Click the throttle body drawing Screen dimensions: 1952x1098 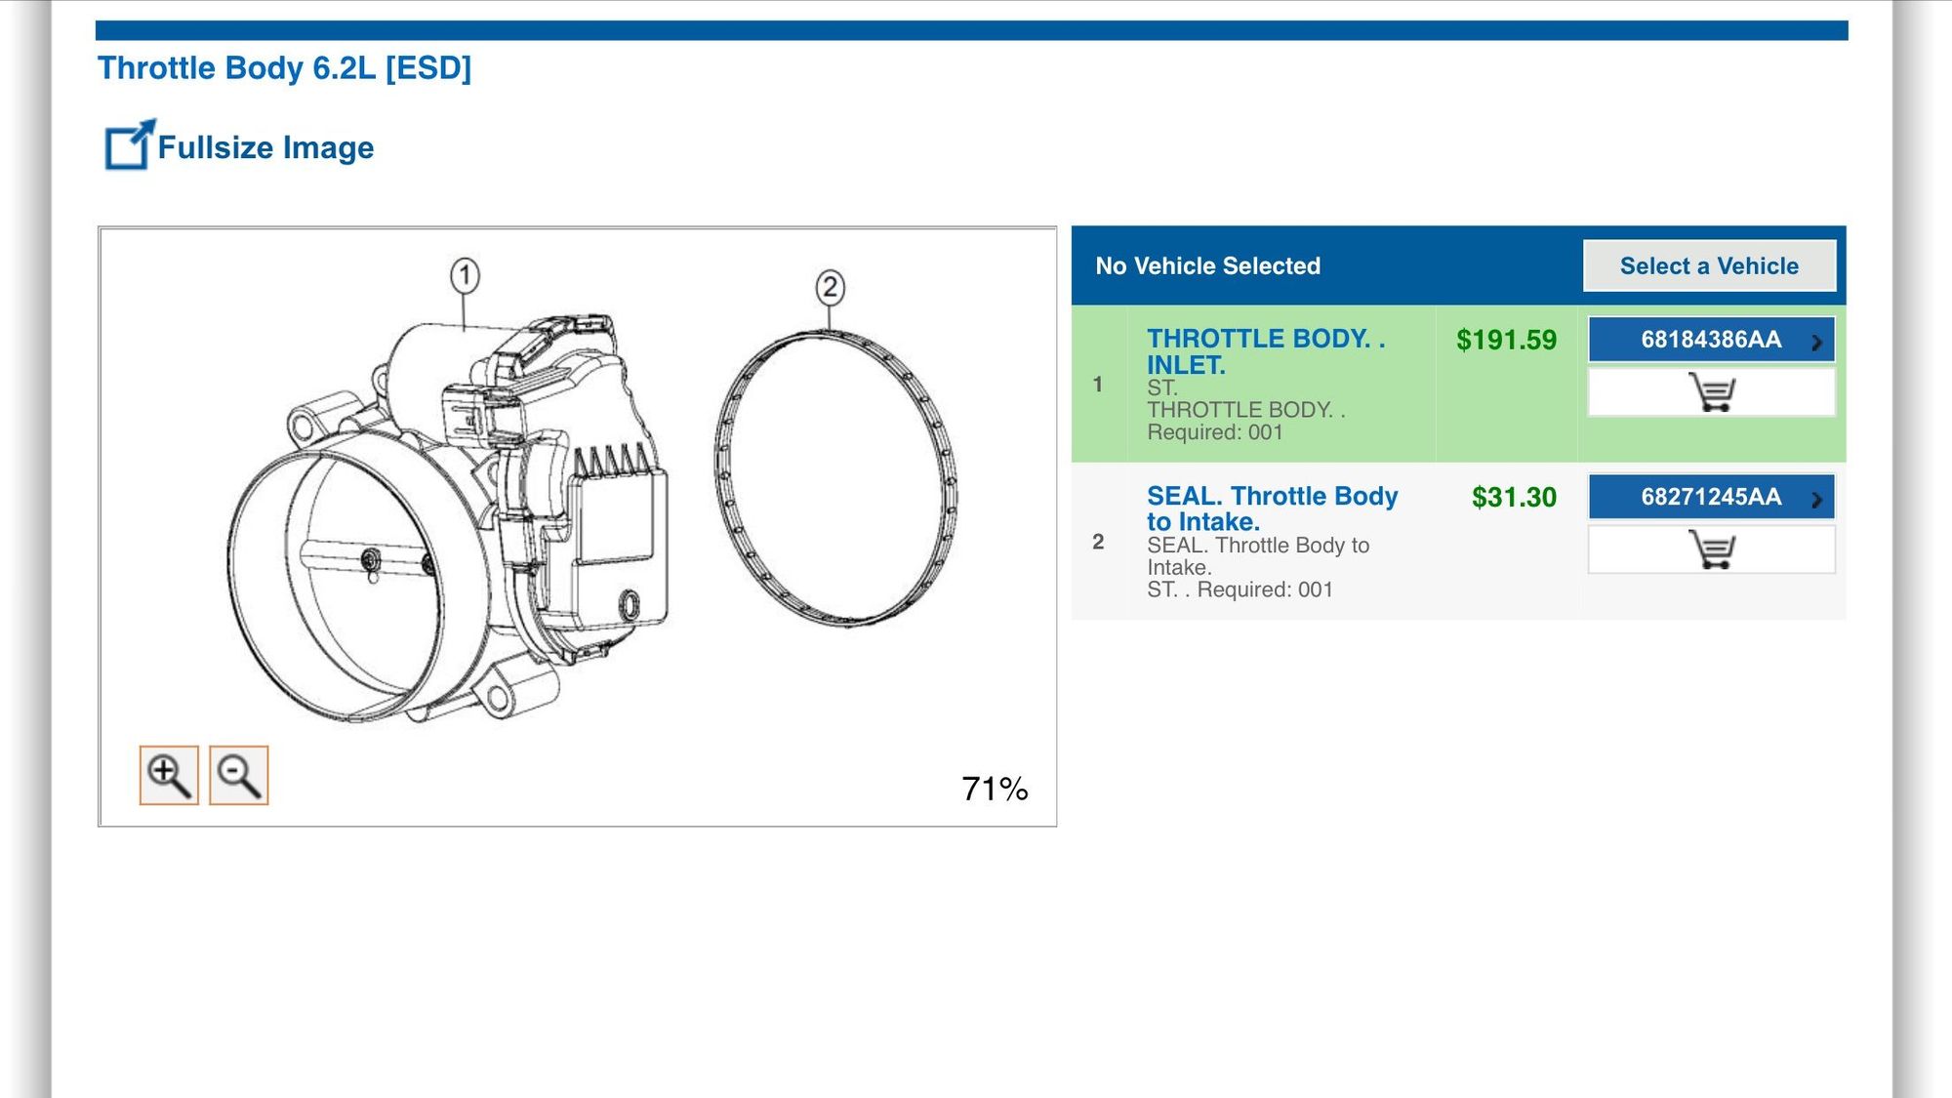coord(449,517)
